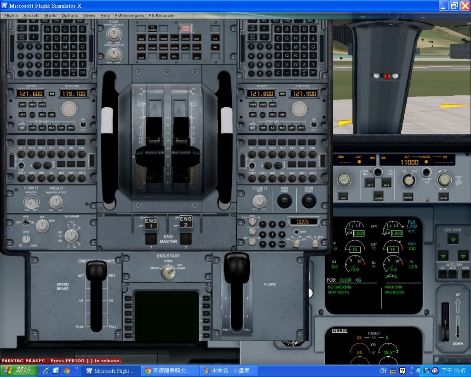Click the ECAM UPPER DISPLAY brightness knob
The image size is (471, 377).
click(x=114, y=34)
